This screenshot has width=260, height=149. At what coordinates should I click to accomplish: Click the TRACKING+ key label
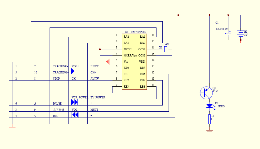[61, 72]
